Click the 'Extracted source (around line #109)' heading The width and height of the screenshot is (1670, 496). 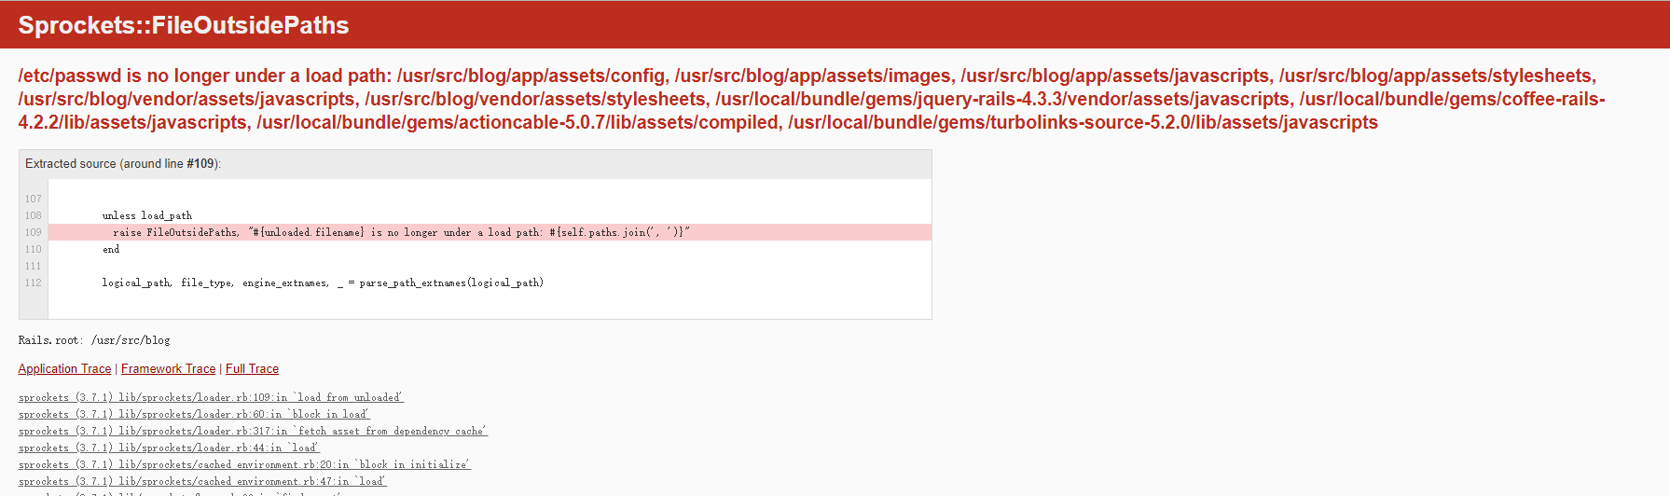coord(123,164)
